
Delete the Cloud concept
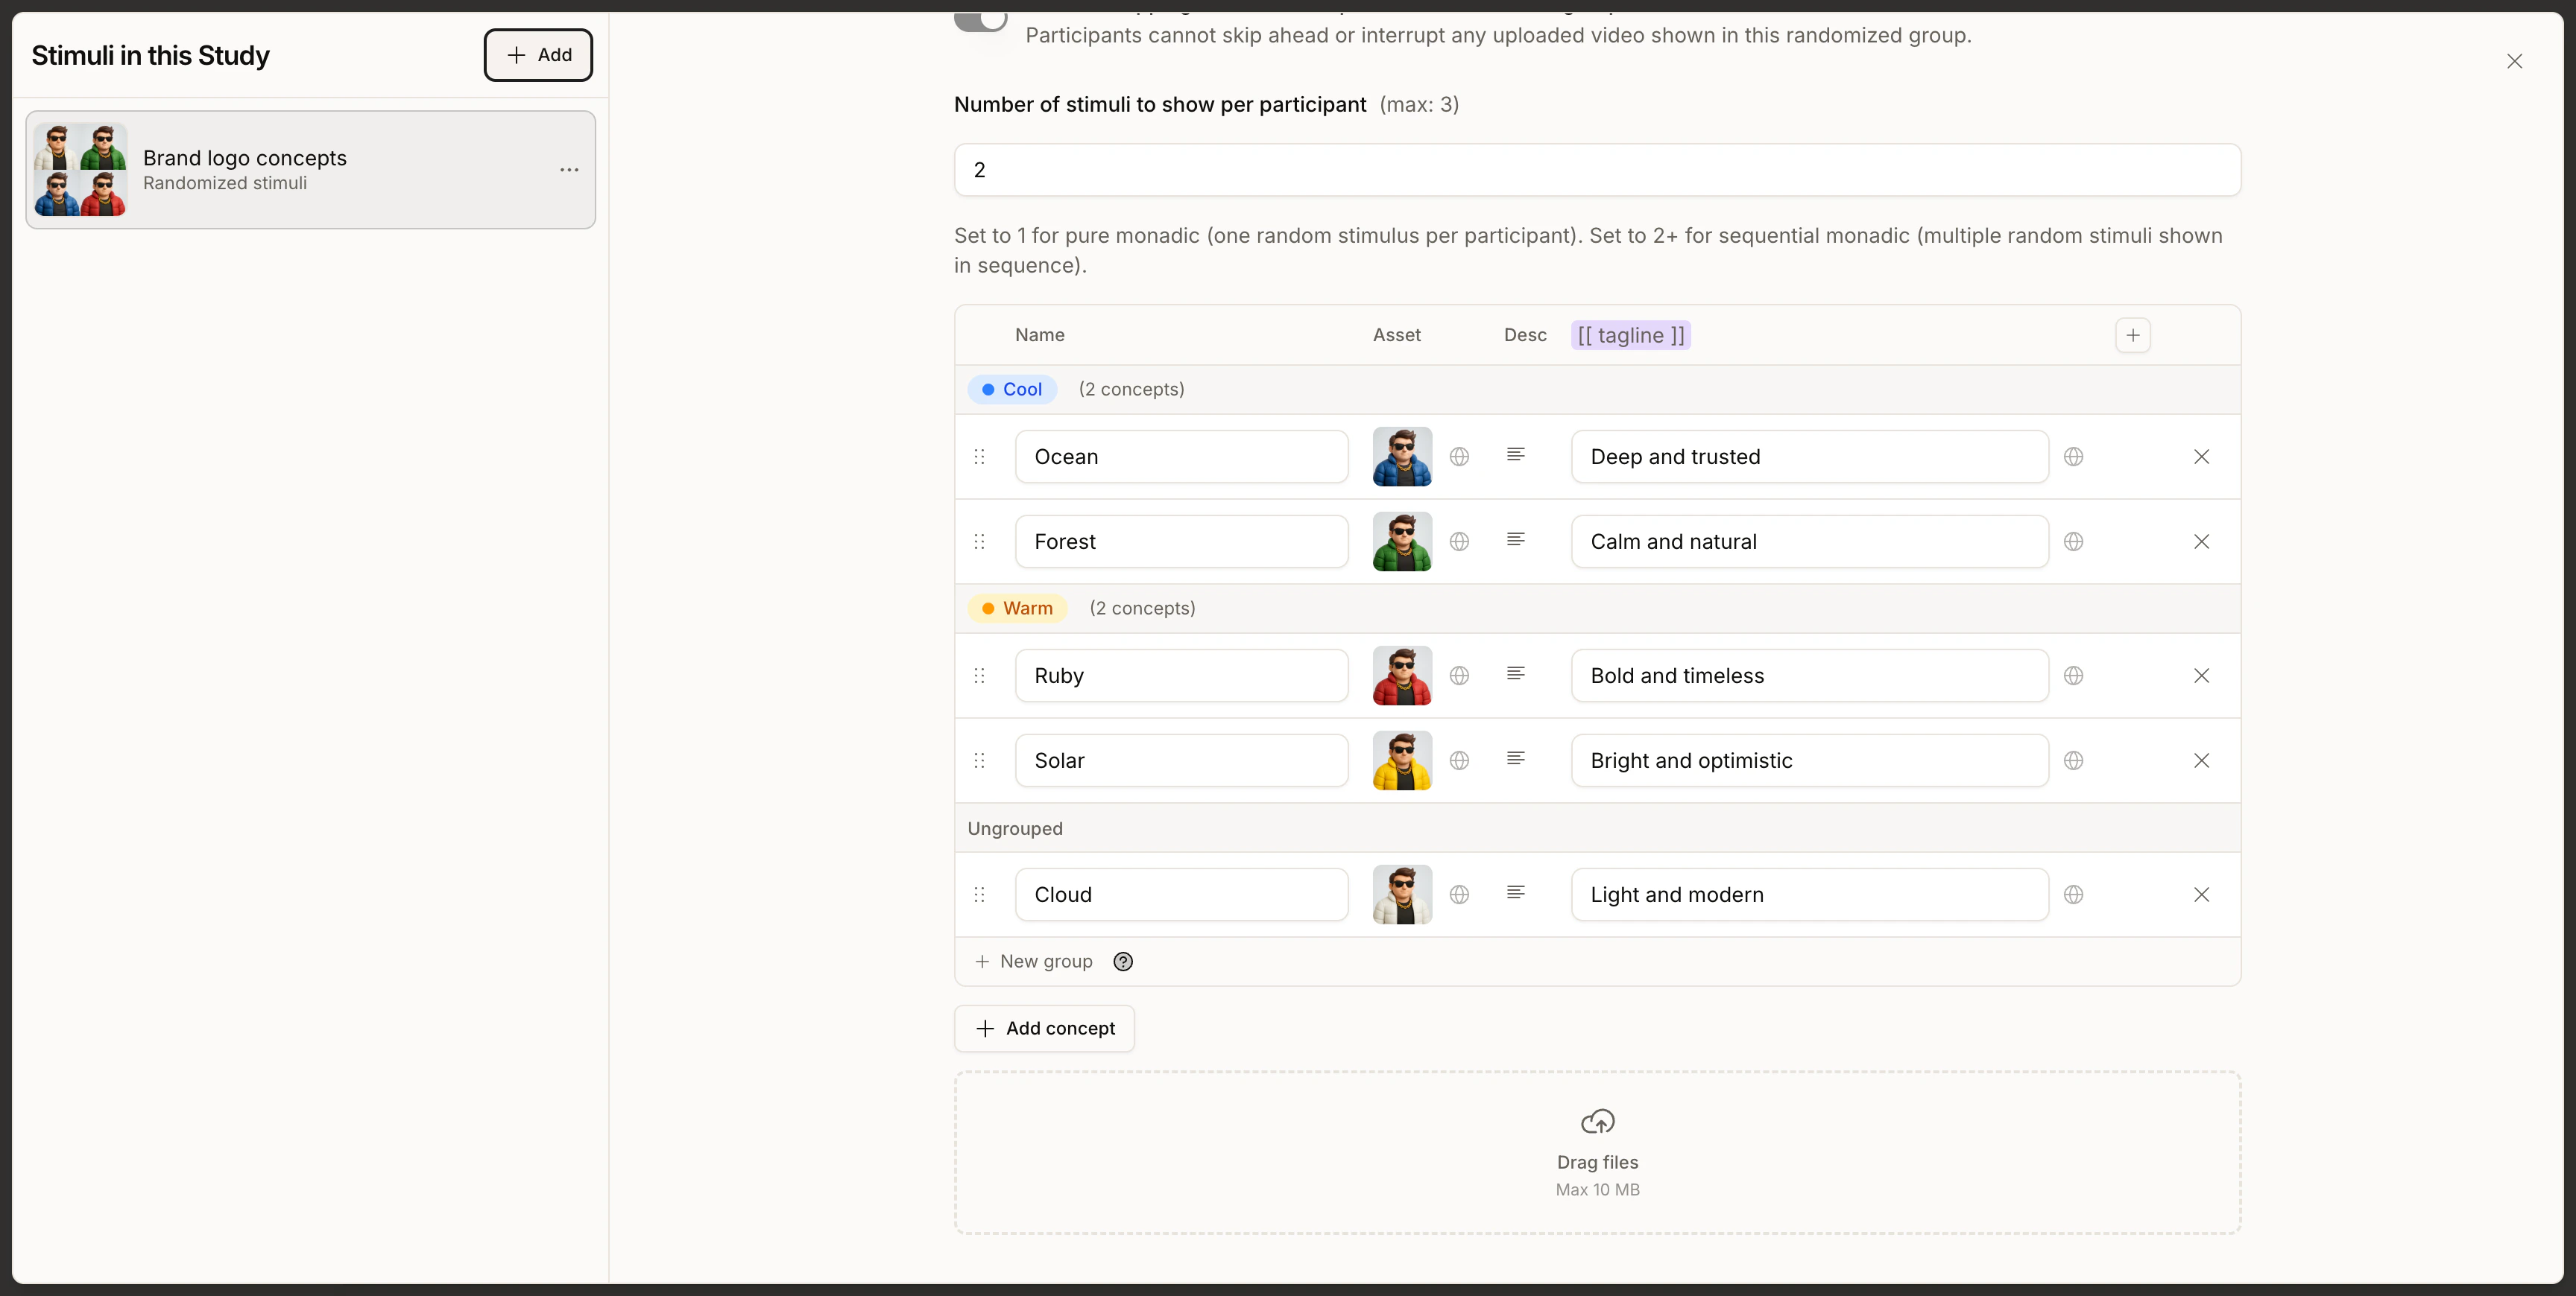coord(2203,895)
